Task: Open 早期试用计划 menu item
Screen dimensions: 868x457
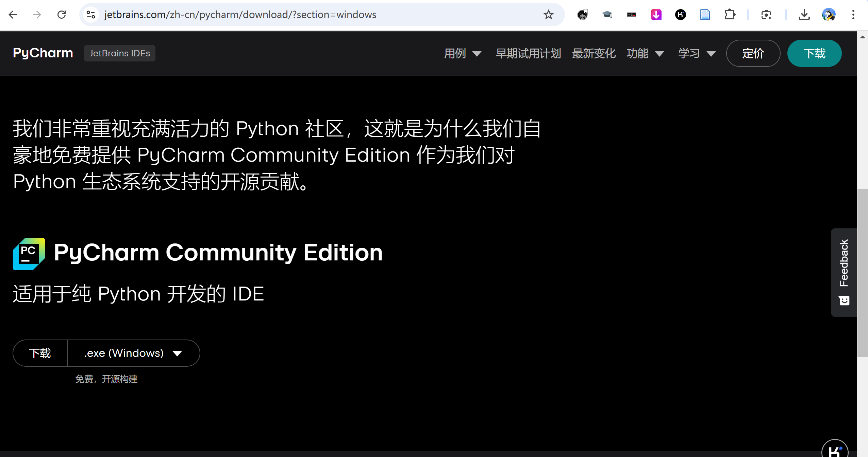Action: tap(528, 53)
